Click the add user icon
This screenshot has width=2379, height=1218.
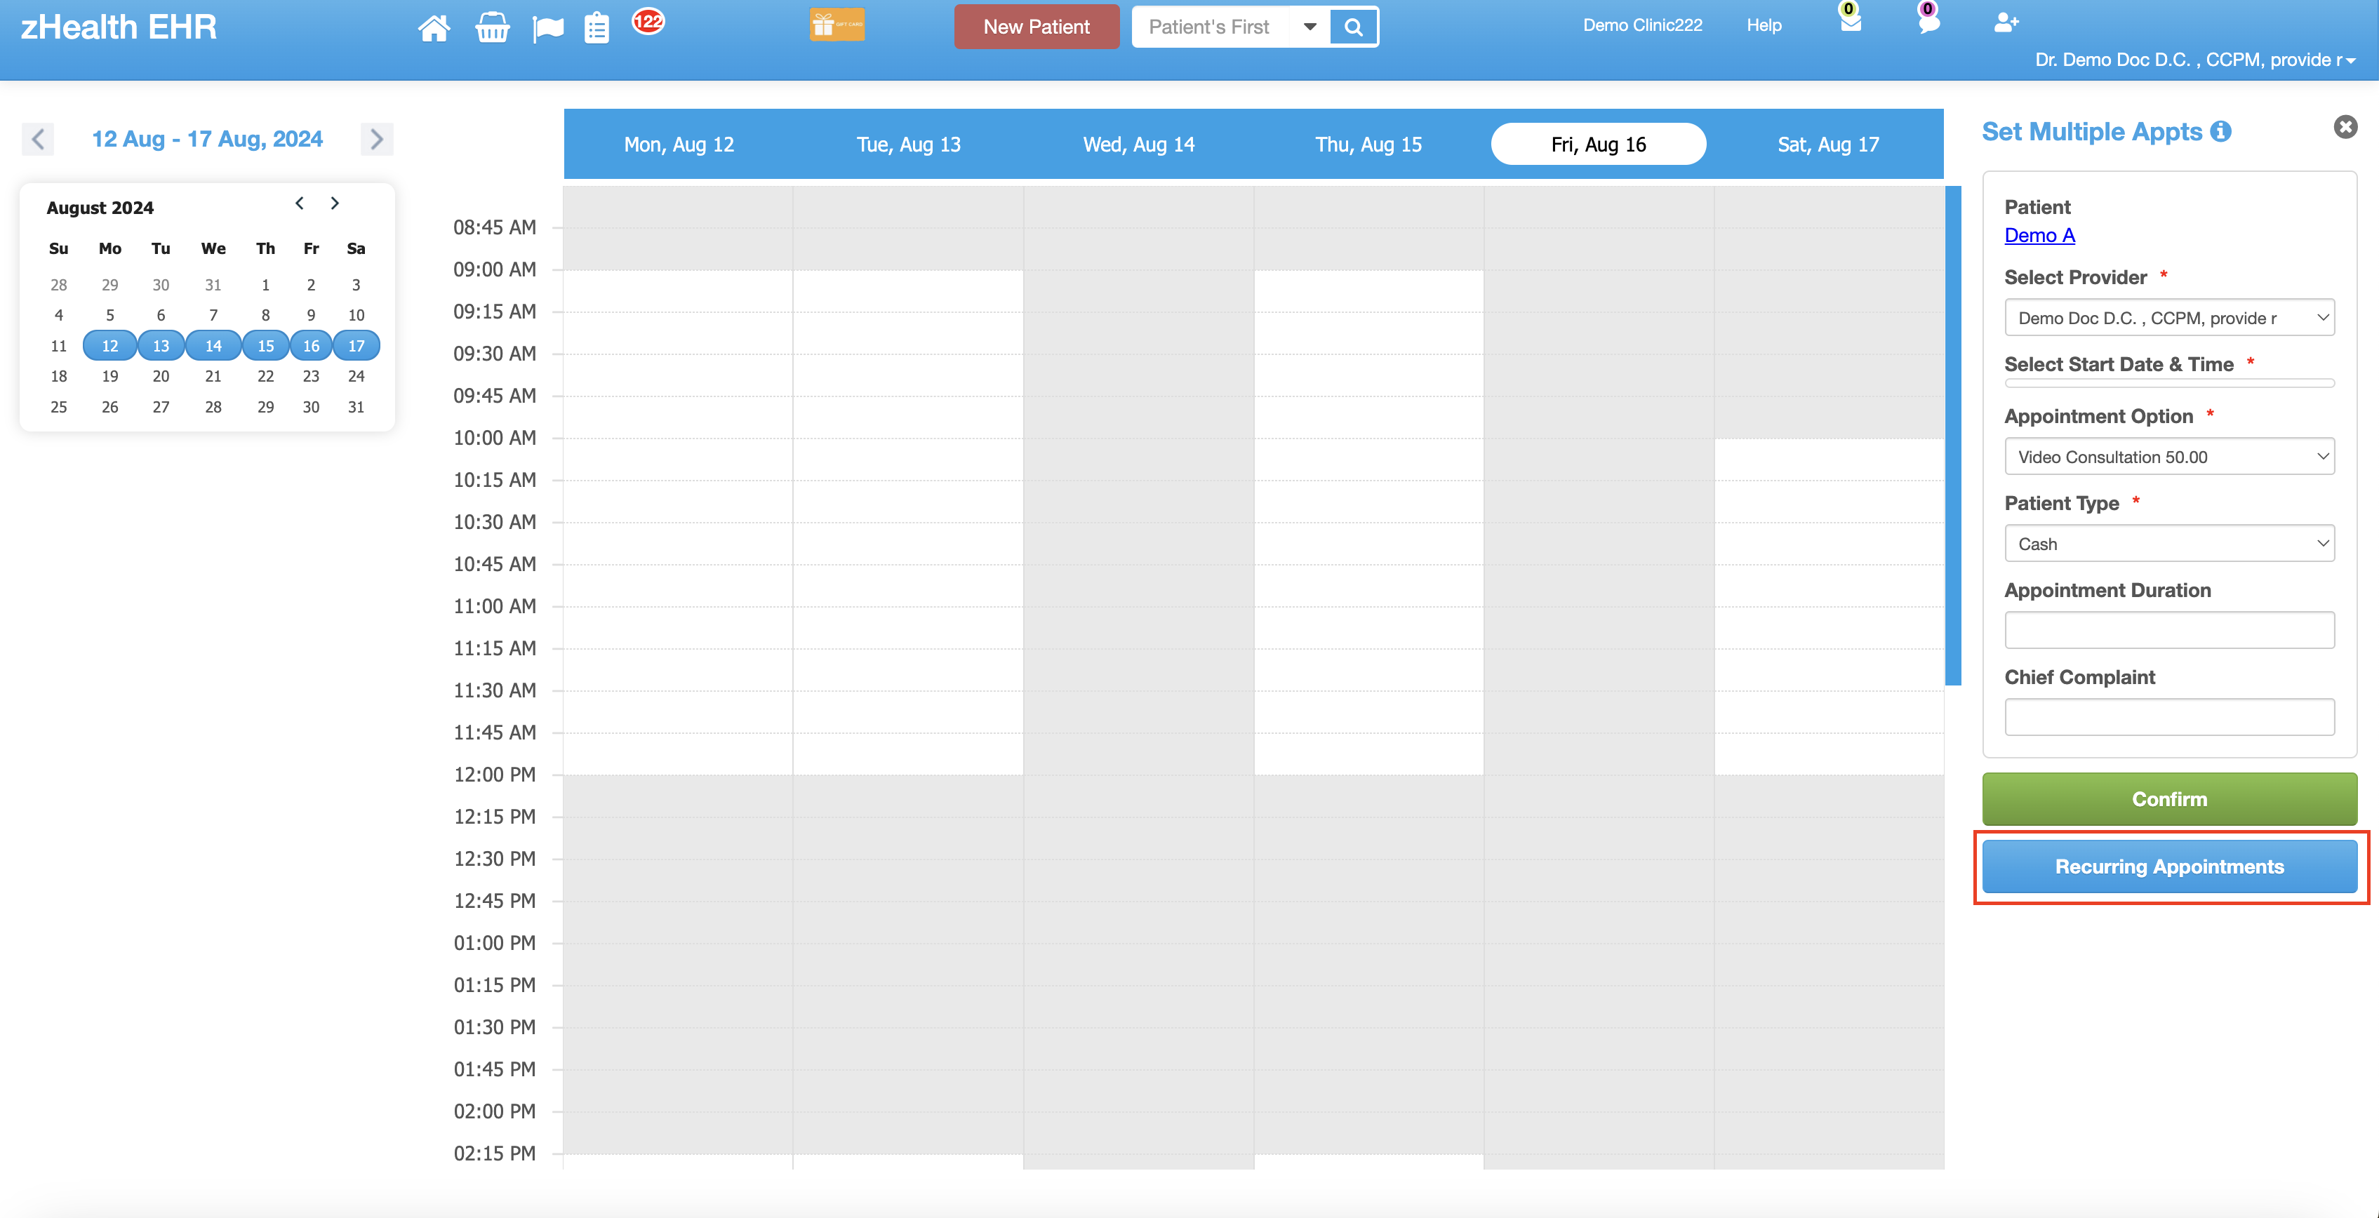point(2005,23)
